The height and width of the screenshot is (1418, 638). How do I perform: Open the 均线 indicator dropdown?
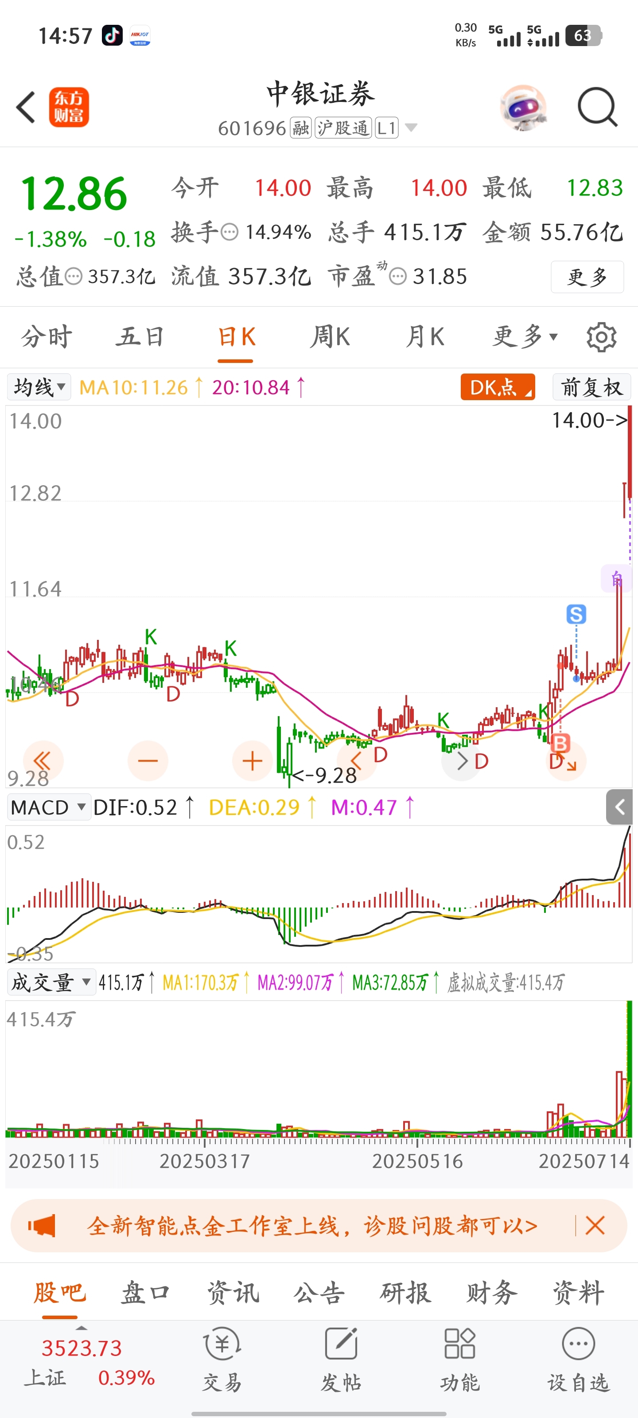click(x=39, y=387)
